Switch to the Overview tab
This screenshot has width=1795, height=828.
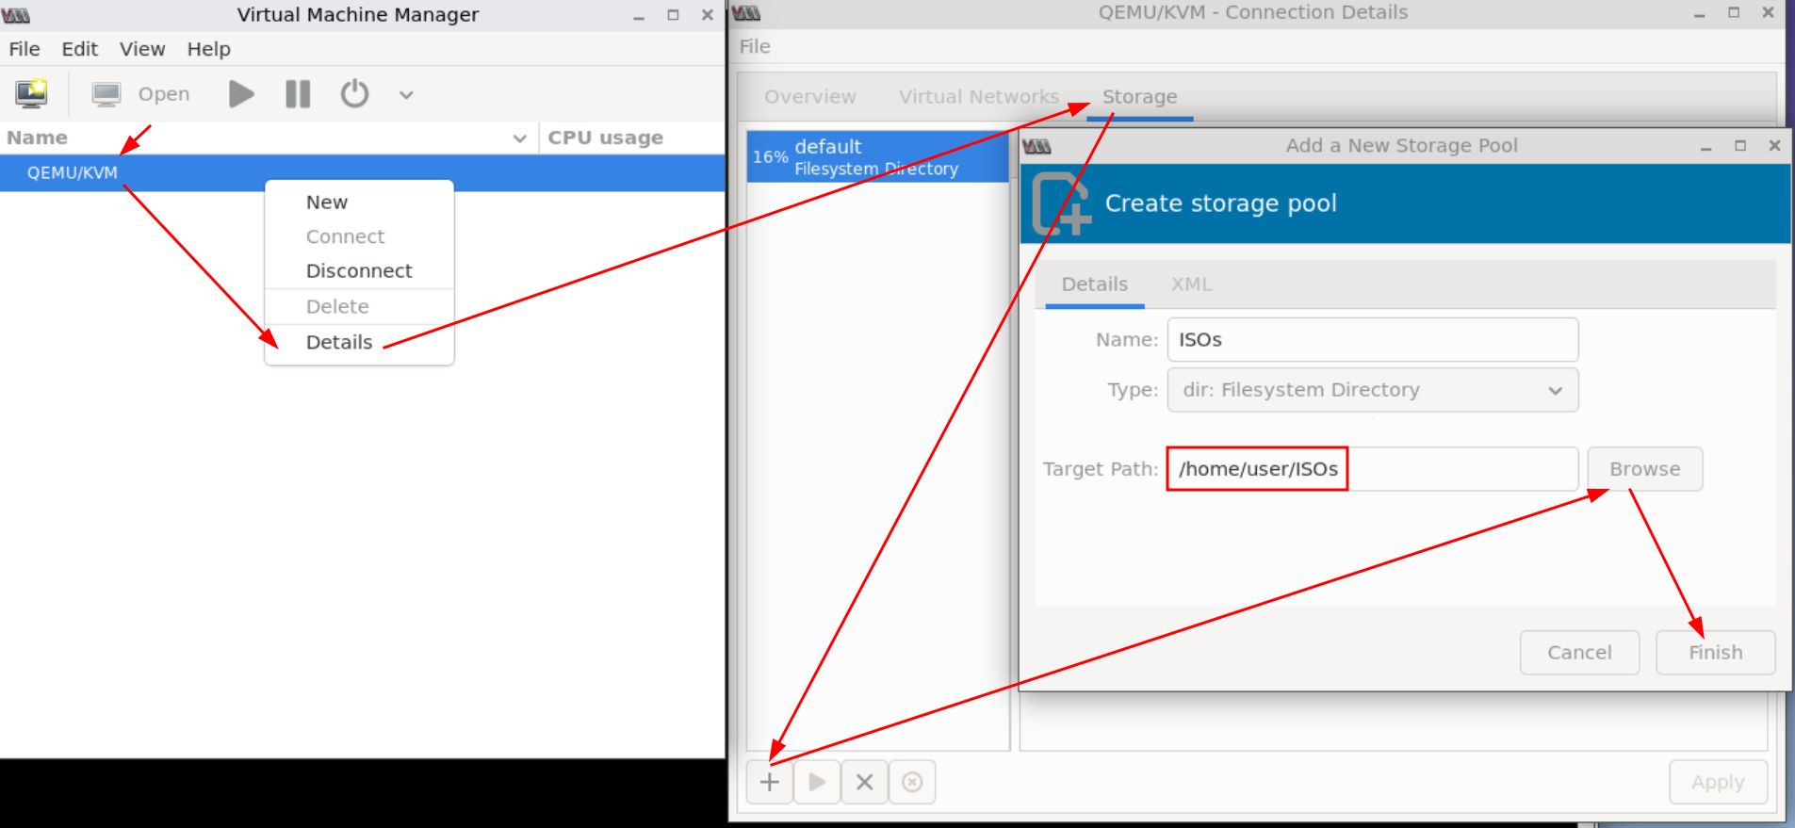coord(810,97)
